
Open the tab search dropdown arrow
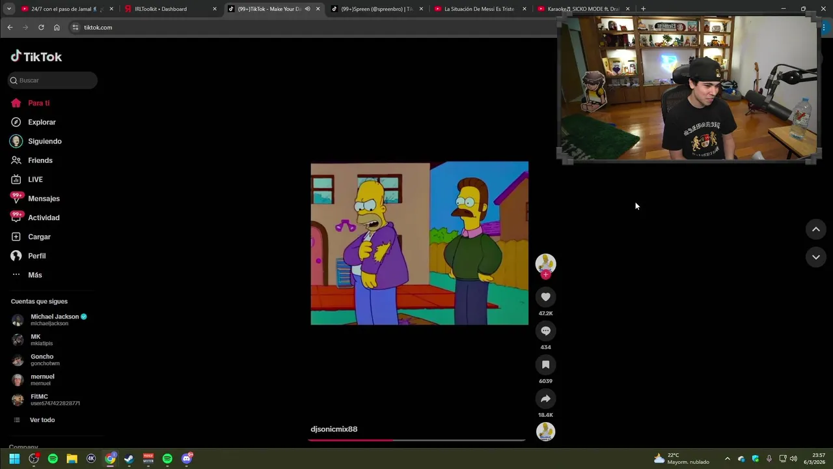point(9,9)
